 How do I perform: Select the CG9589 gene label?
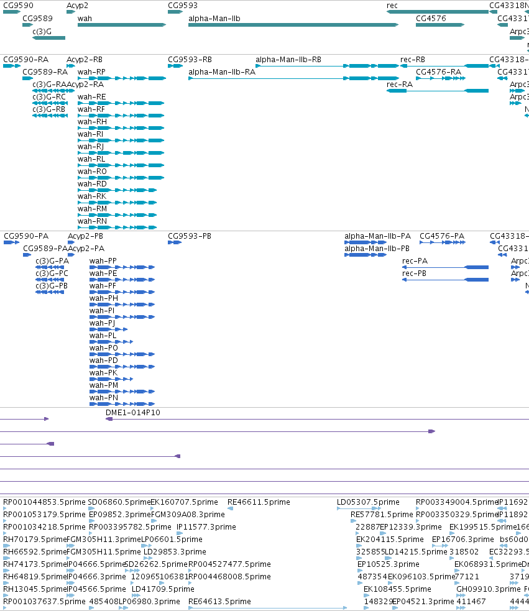coord(37,18)
